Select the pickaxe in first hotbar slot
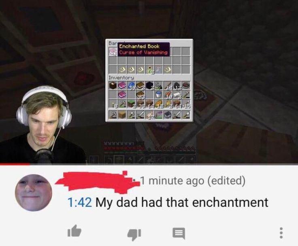This screenshot has width=298, height=246. coord(113,115)
